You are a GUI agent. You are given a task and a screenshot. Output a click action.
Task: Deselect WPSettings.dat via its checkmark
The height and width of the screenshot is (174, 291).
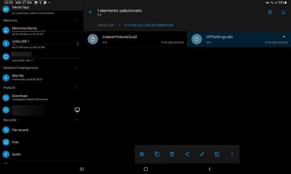pos(284,37)
